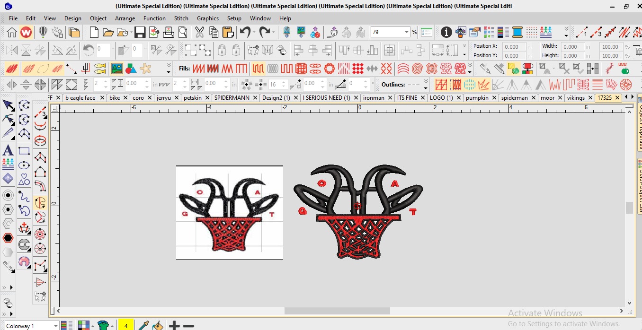Expand the redo history dropdown arrow
The width and height of the screenshot is (642, 330).
(273, 32)
